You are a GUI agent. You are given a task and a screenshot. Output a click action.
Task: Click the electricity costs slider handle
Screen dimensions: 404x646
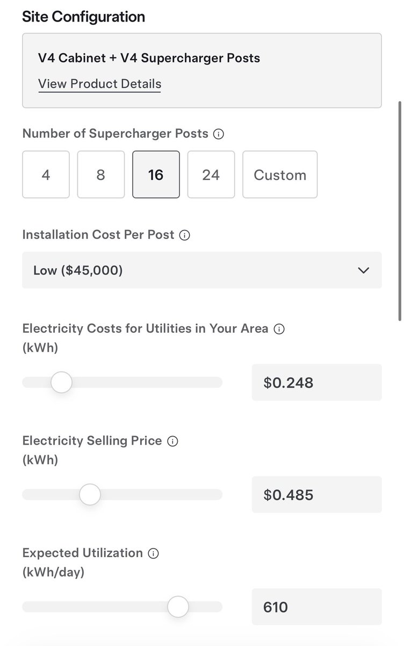(61, 383)
